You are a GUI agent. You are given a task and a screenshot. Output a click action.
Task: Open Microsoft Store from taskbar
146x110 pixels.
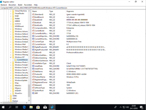pos(38,107)
